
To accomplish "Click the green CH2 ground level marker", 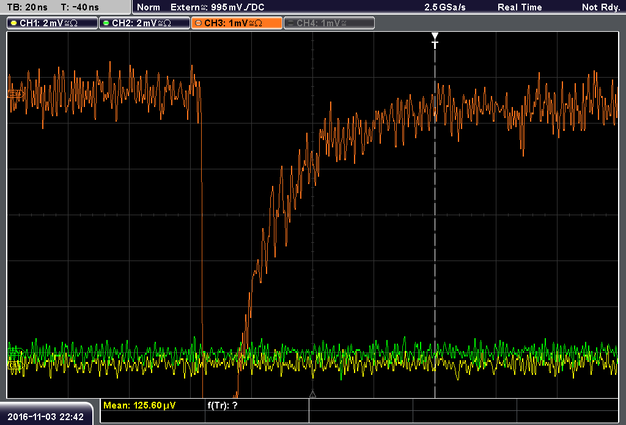I will click(15, 352).
